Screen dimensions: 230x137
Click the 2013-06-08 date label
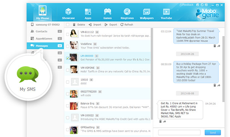[187, 93]
